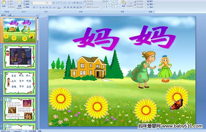Click the font color icon
Viewport: 206px width, 132px height.
59,8
